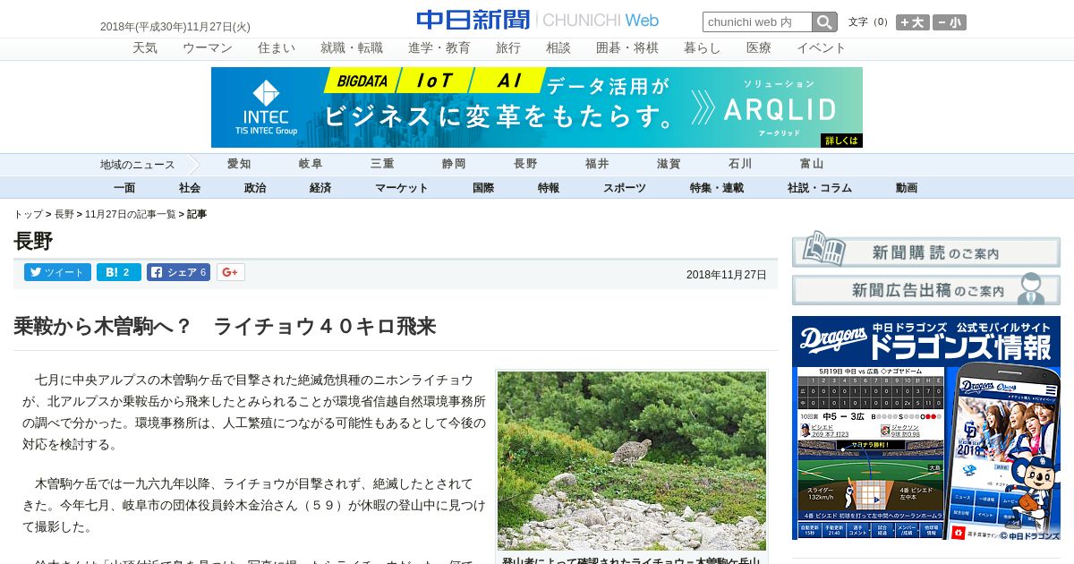Viewport: 1074px width, 564px height.
Task: Go to マーケット category
Action: coord(402,188)
